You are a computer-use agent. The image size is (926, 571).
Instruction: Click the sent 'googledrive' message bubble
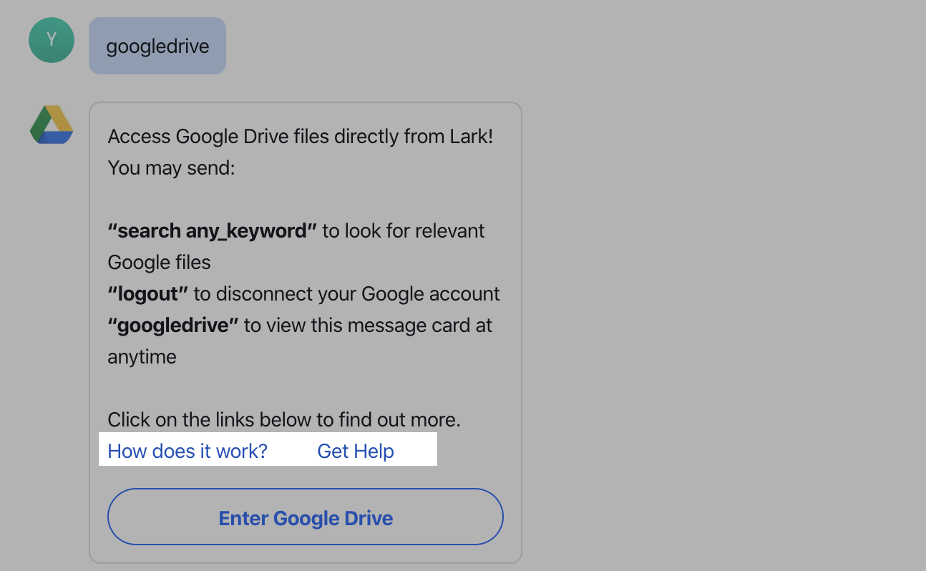click(157, 47)
